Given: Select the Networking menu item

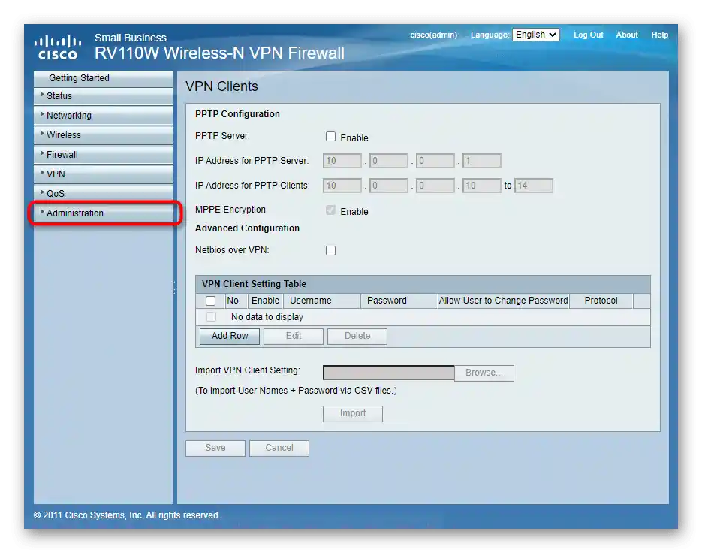Looking at the screenshot, I should [x=104, y=116].
